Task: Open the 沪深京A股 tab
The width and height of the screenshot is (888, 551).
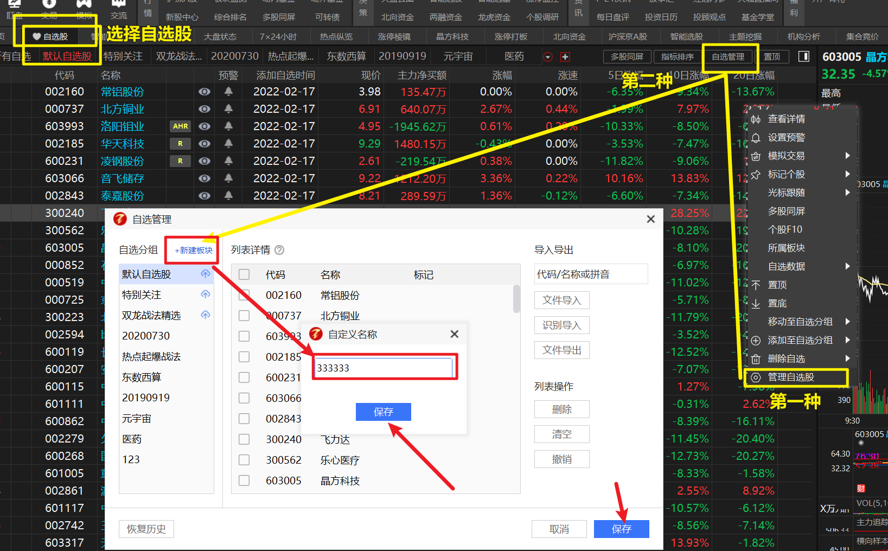Action: [628, 36]
